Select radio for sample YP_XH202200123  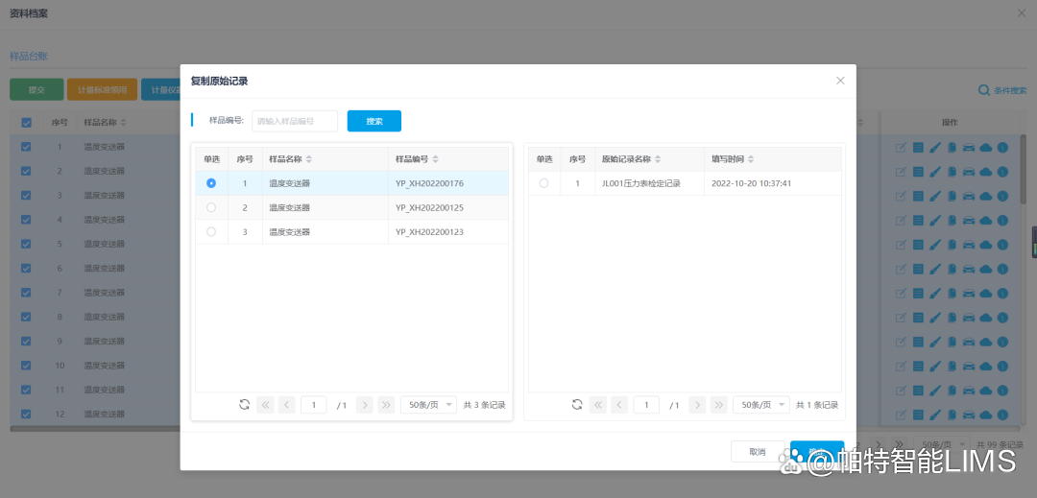click(x=211, y=232)
